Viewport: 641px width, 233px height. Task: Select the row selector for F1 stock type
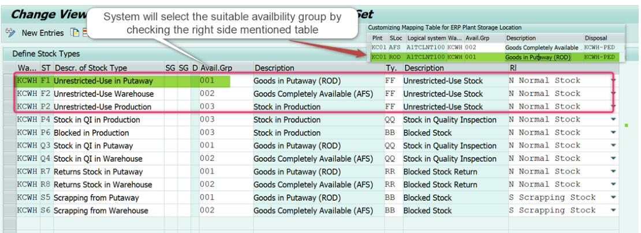9,81
